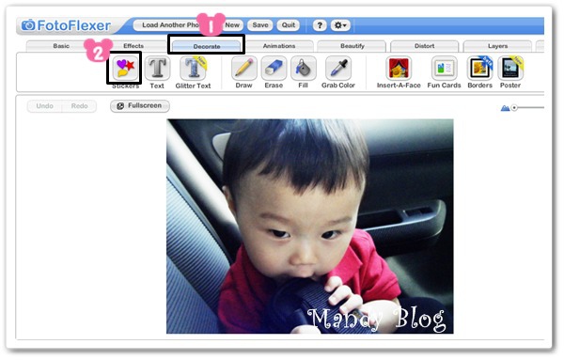Save the photo with Save button

click(260, 25)
